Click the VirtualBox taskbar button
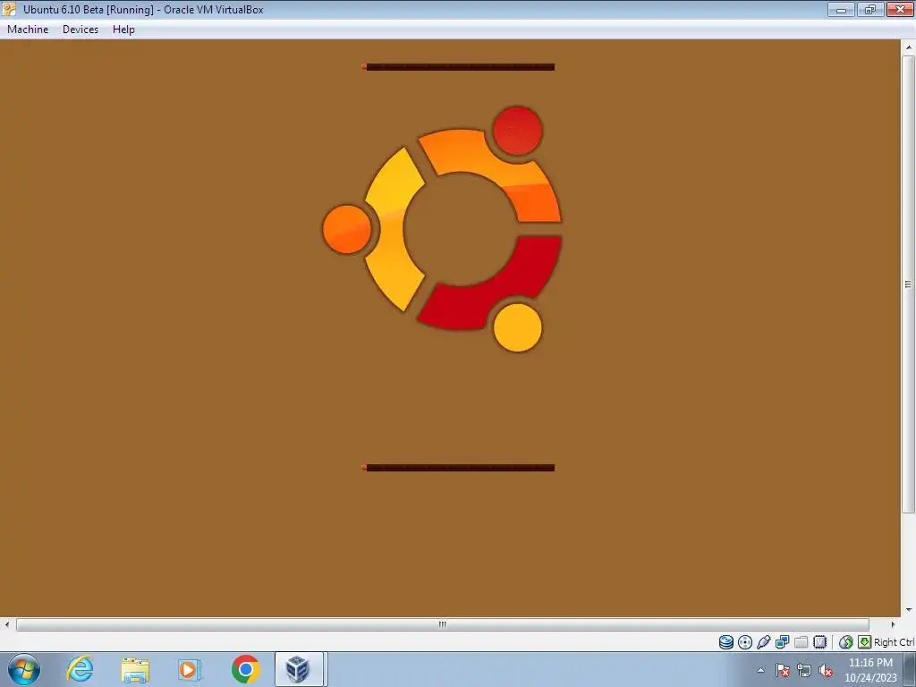916x687 pixels. [x=299, y=669]
